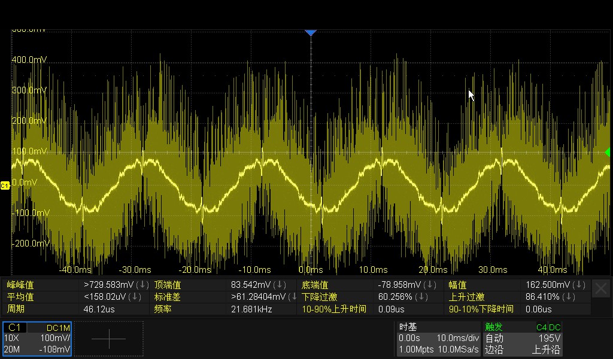Image resolution: width=613 pixels, height=359 pixels.
Task: Click the blue trigger position indicator at top
Action: (310, 32)
